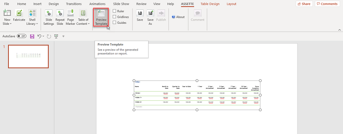Click the Year to Date column header
The height and width of the screenshot is (134, 343).
pyautogui.click(x=187, y=87)
